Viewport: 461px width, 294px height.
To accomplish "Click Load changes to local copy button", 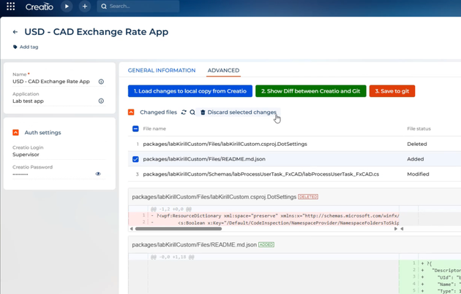I will click(190, 91).
